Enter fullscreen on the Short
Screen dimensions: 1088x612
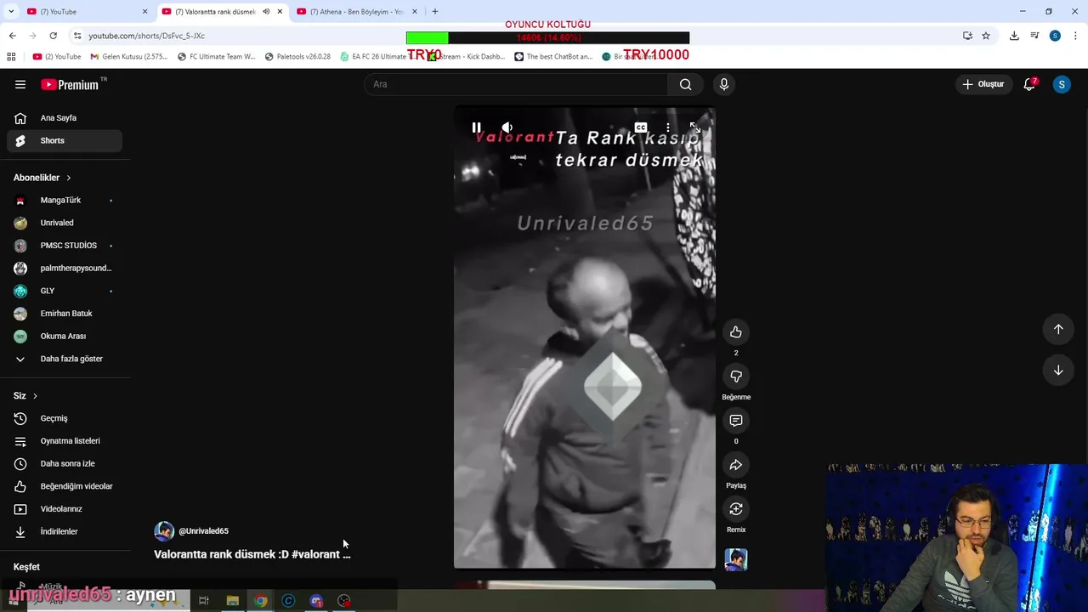pyautogui.click(x=695, y=127)
